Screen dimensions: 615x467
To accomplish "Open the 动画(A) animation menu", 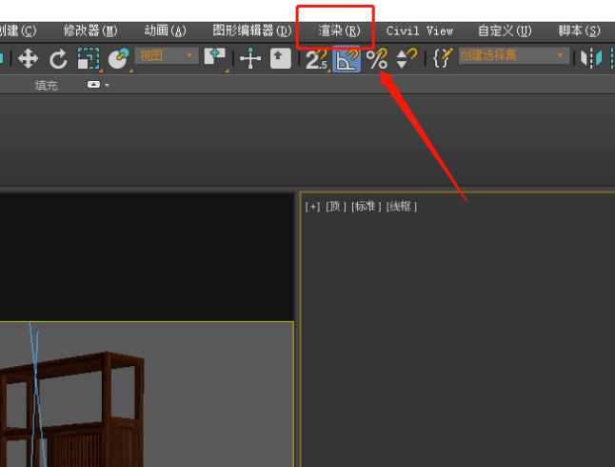I will [165, 30].
